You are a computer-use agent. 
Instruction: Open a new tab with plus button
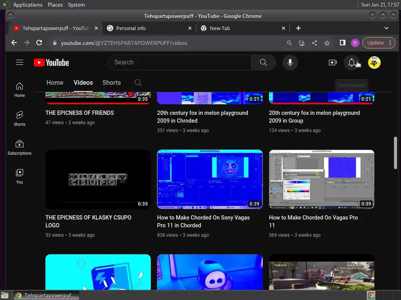(x=298, y=28)
